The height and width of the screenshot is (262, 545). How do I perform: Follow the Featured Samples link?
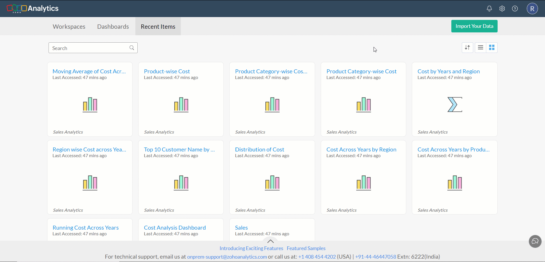pyautogui.click(x=306, y=248)
